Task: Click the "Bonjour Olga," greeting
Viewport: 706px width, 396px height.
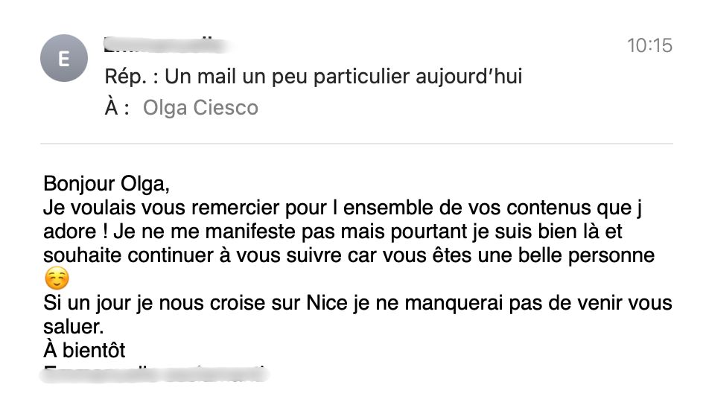Action: tap(103, 184)
